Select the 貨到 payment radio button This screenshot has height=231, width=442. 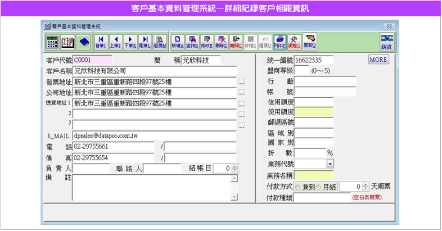click(297, 187)
